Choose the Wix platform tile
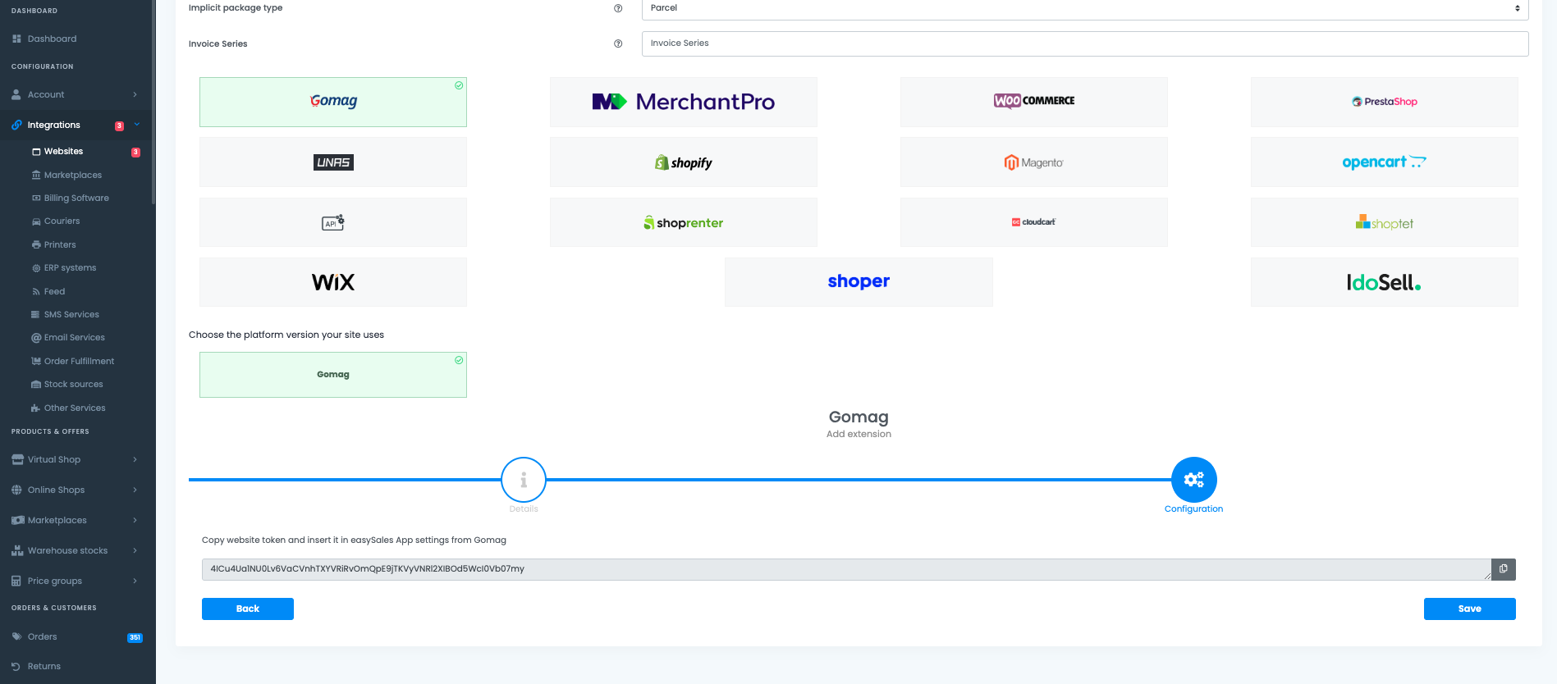The image size is (1557, 684). (x=333, y=282)
